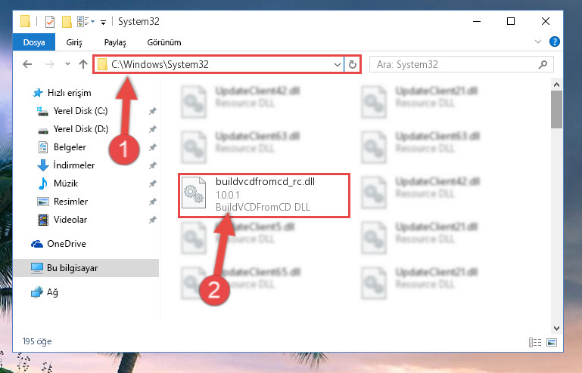Screen dimensions: 582x373
Task: Open the blue Help question mark icon
Action: pos(554,42)
